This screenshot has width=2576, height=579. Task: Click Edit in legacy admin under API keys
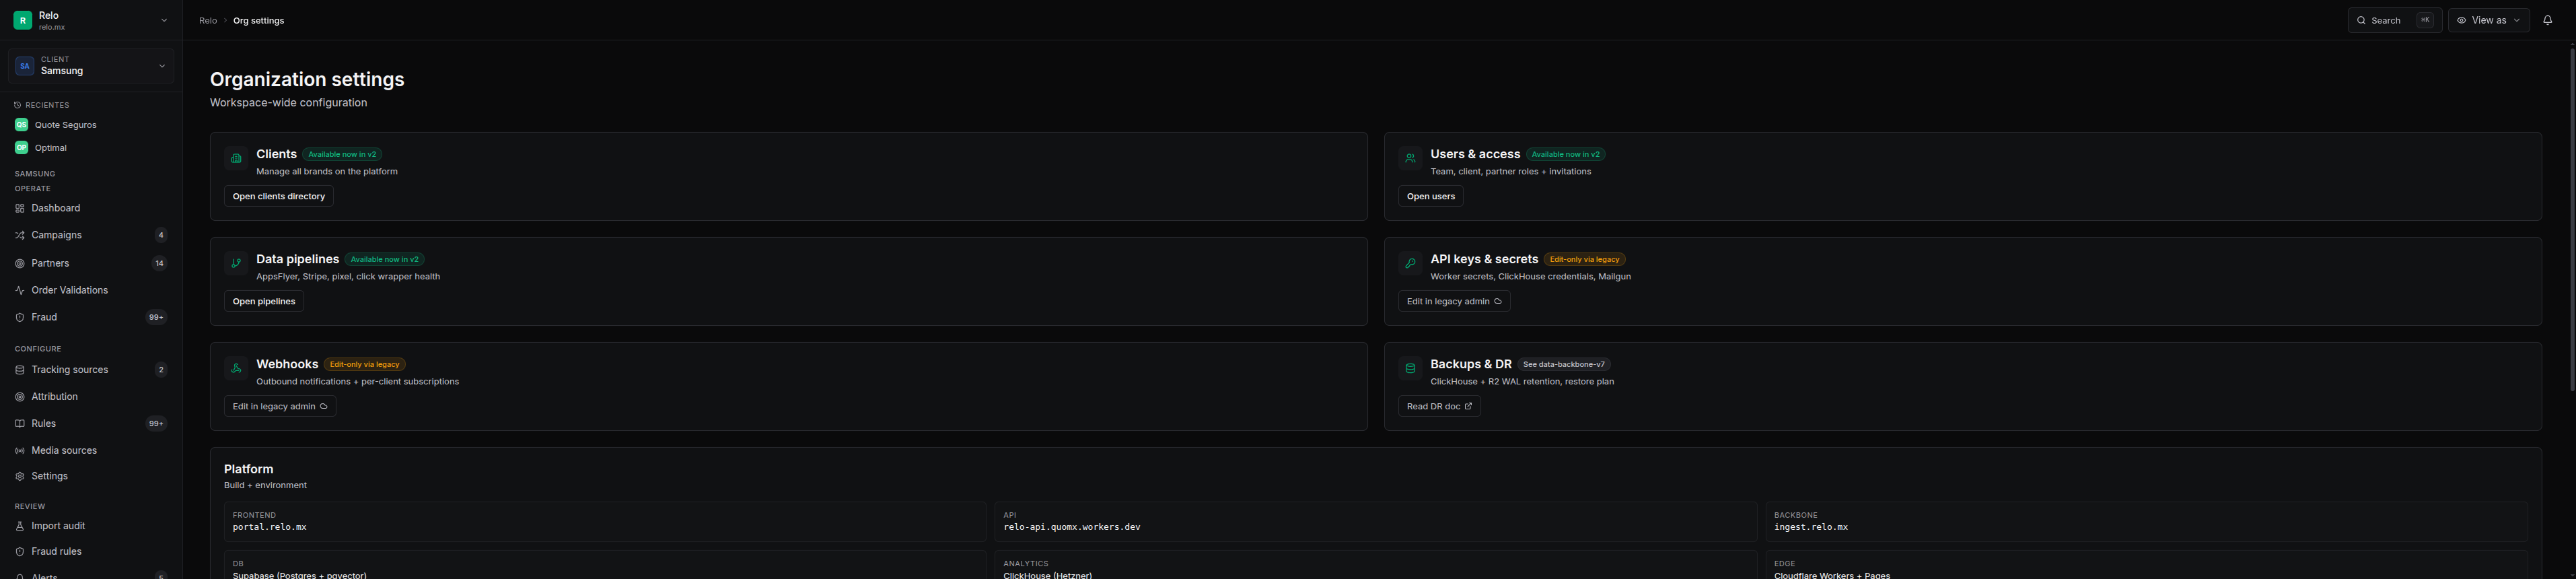click(x=1454, y=302)
